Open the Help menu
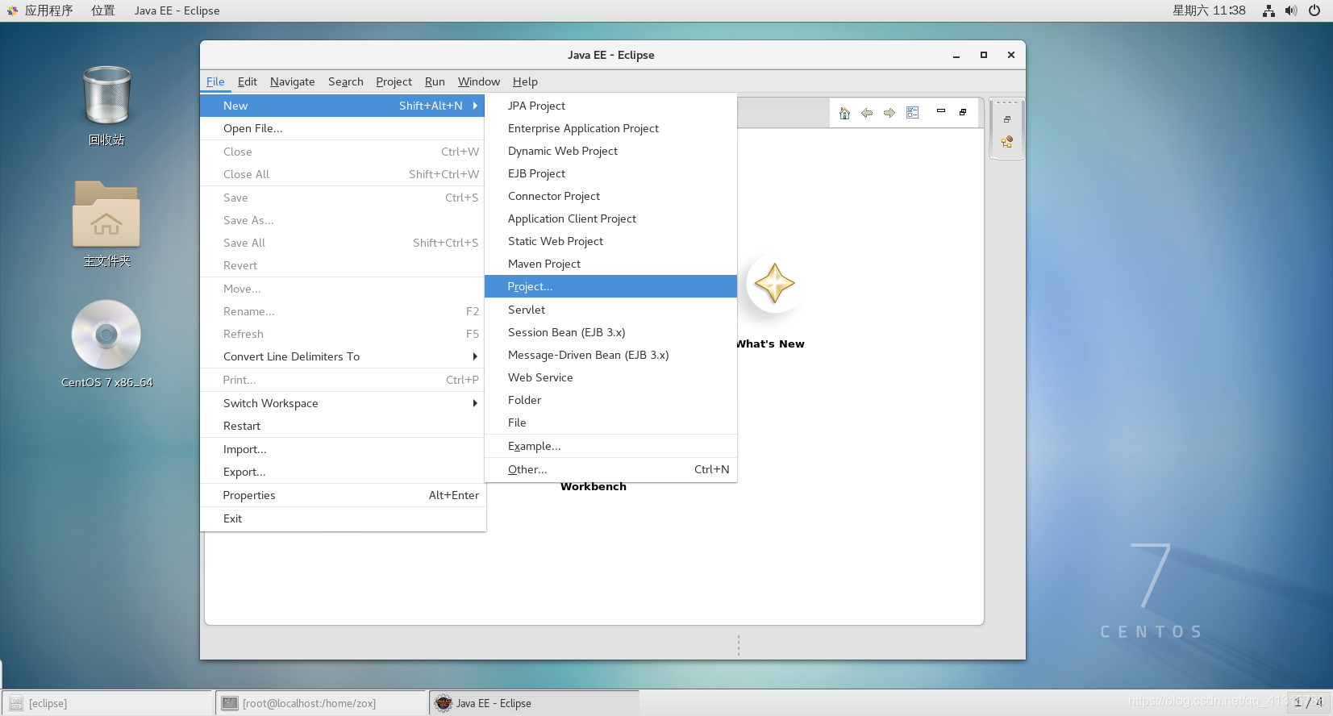 pos(525,81)
